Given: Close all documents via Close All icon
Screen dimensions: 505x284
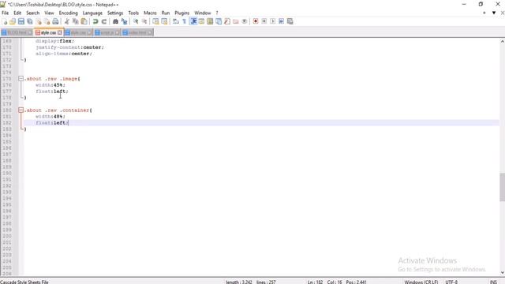Looking at the screenshot, I should 47,21.
